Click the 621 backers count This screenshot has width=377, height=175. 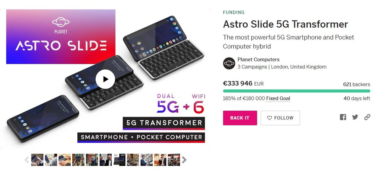(357, 85)
